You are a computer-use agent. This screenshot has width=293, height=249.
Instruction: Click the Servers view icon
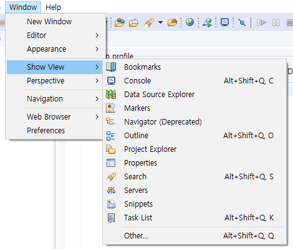point(111,190)
